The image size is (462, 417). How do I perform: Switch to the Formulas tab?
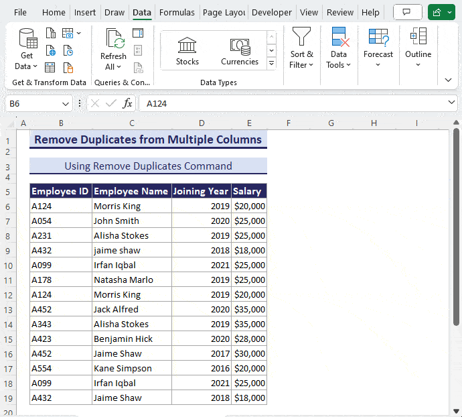point(177,12)
